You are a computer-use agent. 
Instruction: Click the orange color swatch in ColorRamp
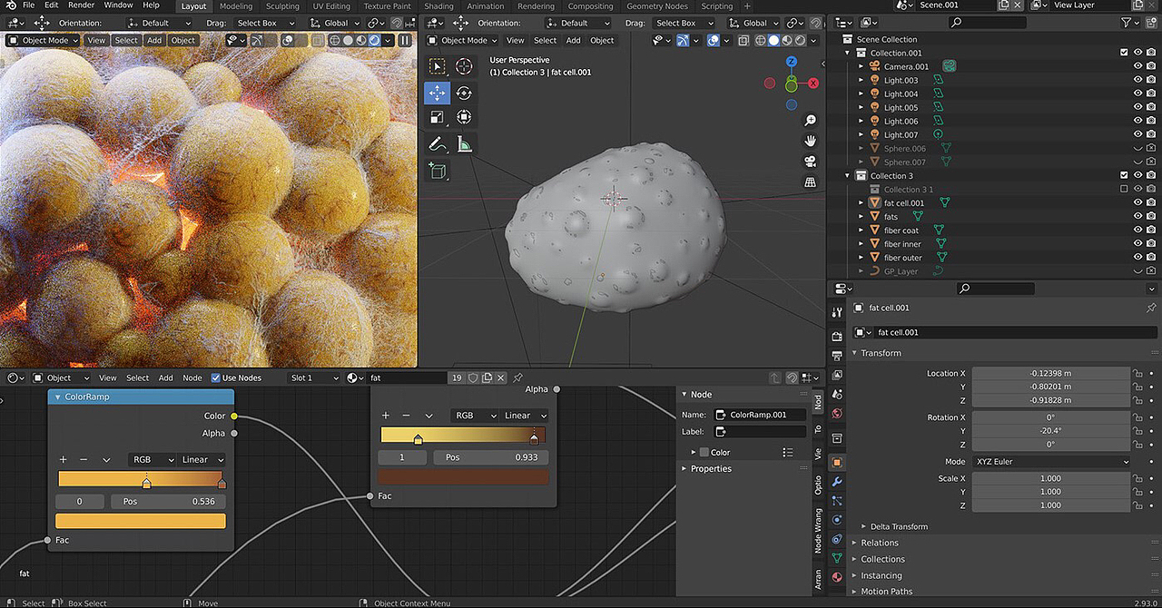141,521
